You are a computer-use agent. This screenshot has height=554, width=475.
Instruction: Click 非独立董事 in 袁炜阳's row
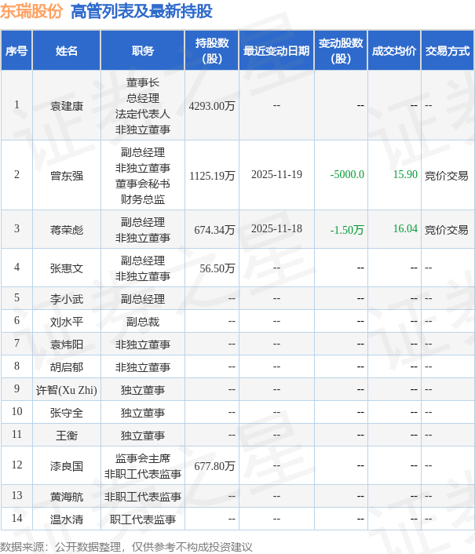tap(143, 344)
